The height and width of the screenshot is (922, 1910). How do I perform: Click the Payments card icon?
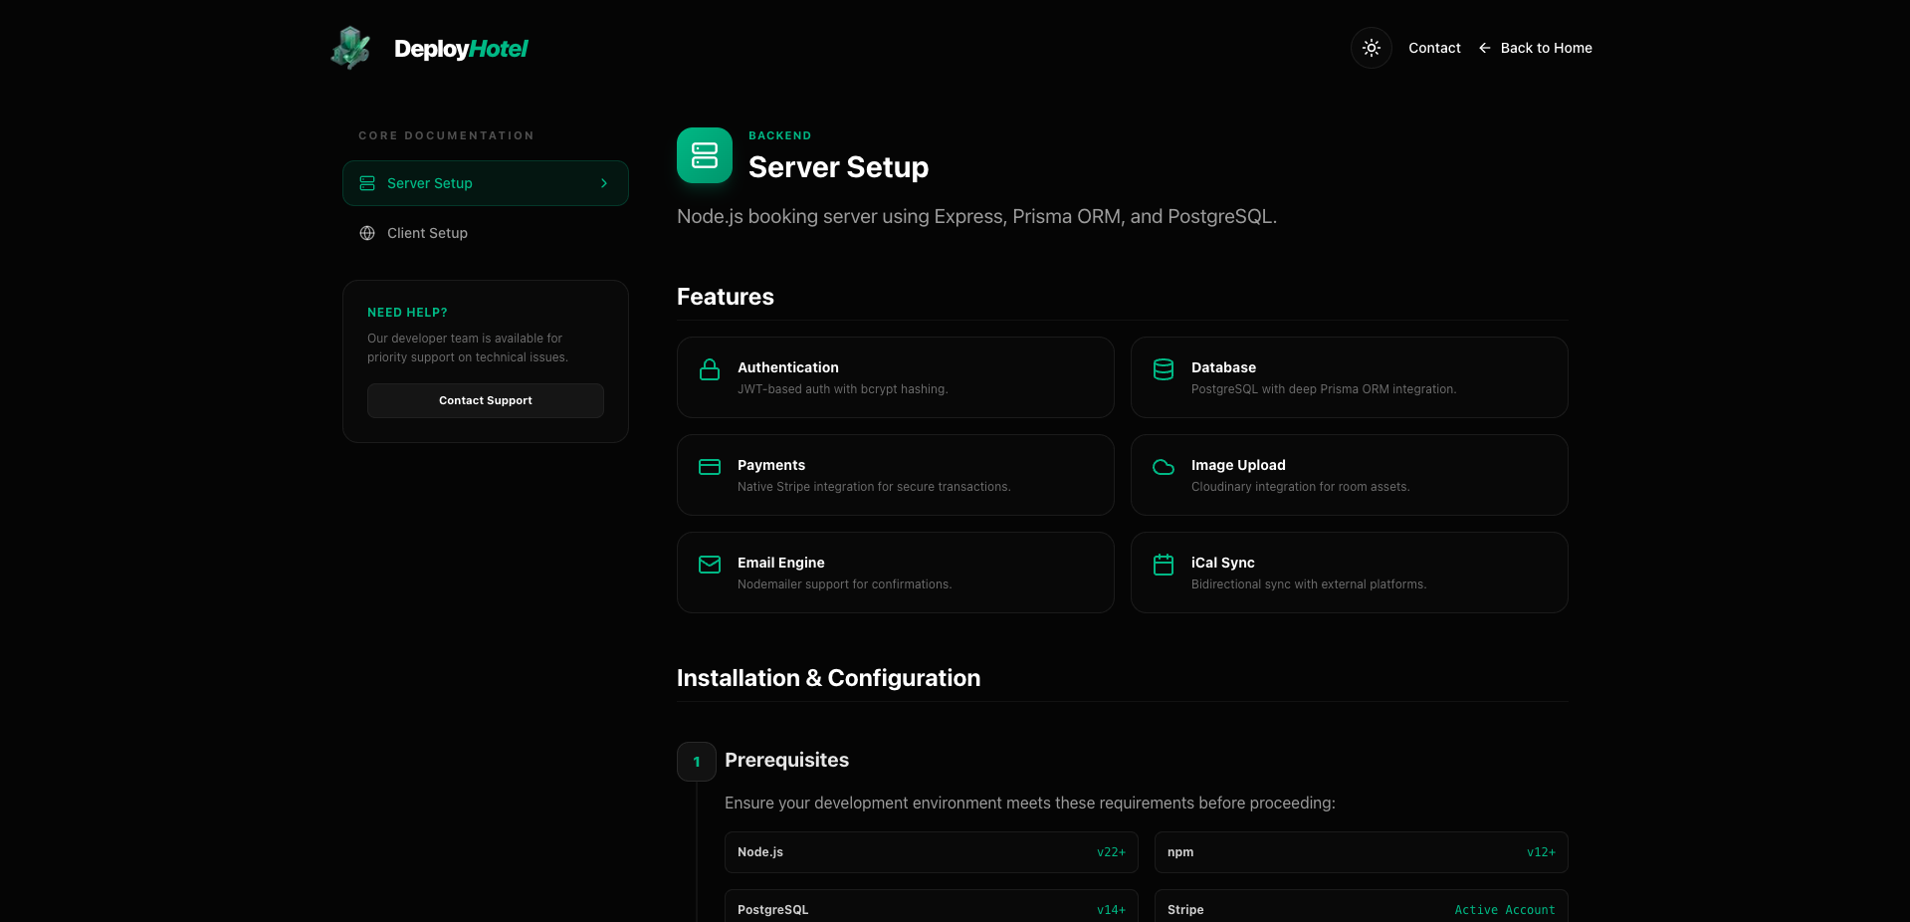[709, 467]
